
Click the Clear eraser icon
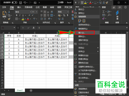[x=103, y=18]
